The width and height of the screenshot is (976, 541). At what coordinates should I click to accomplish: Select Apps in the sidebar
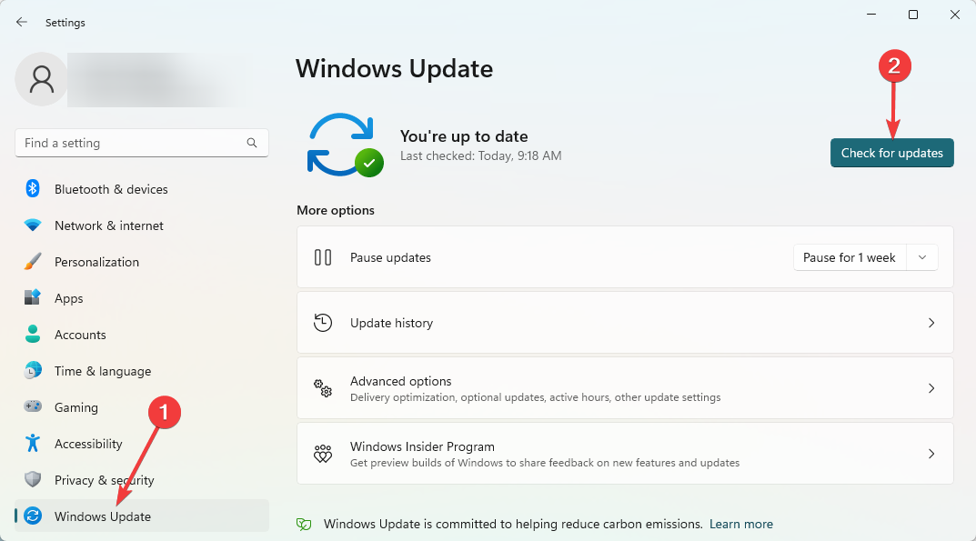(142, 298)
